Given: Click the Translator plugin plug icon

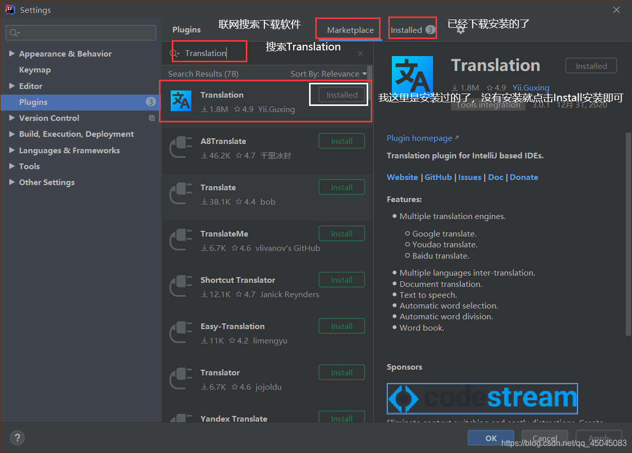Looking at the screenshot, I should 181,379.
